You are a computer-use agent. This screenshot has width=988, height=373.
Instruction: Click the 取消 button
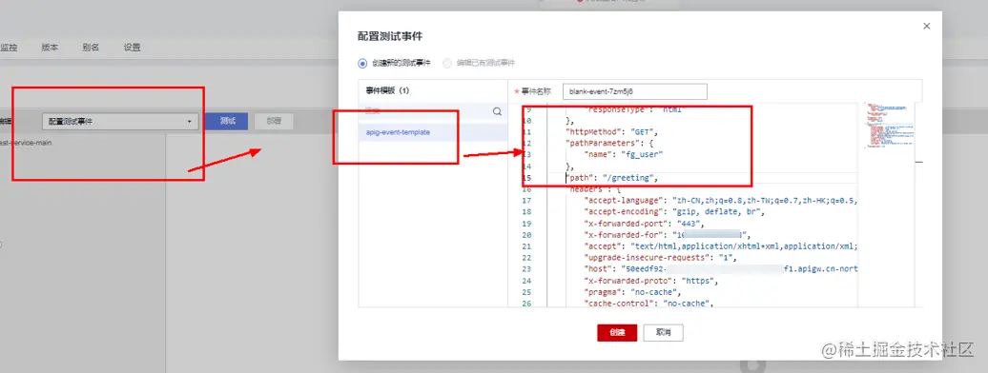(x=663, y=333)
